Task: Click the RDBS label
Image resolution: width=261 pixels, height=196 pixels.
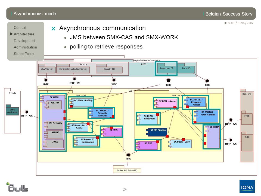Action: (x=144, y=64)
